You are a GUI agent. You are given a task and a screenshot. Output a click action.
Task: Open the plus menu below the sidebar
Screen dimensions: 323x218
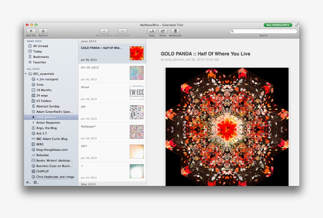pos(28,182)
